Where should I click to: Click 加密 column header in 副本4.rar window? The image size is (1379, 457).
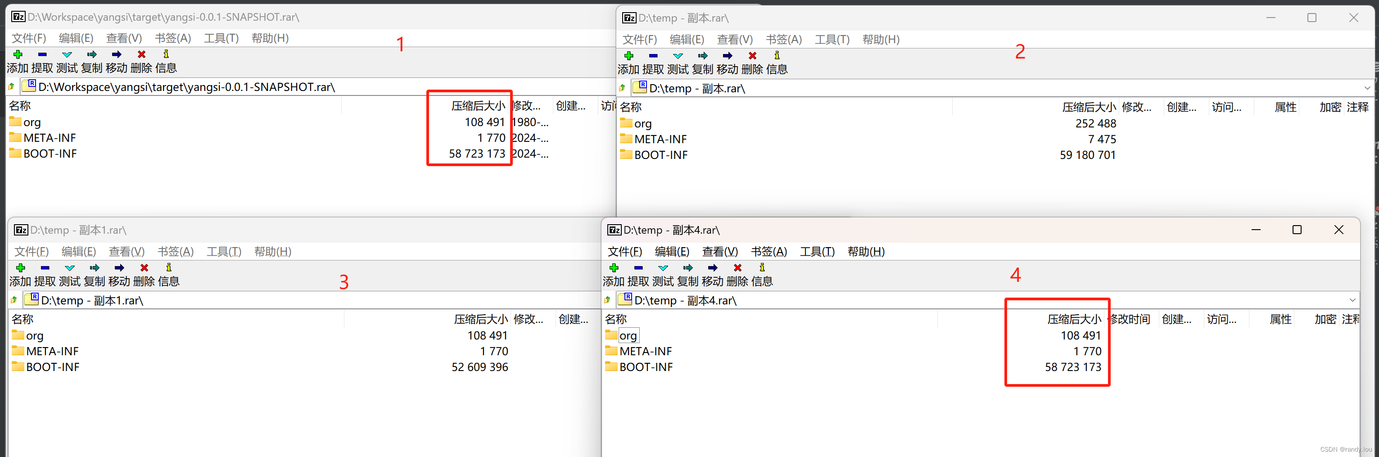[x=1325, y=320]
